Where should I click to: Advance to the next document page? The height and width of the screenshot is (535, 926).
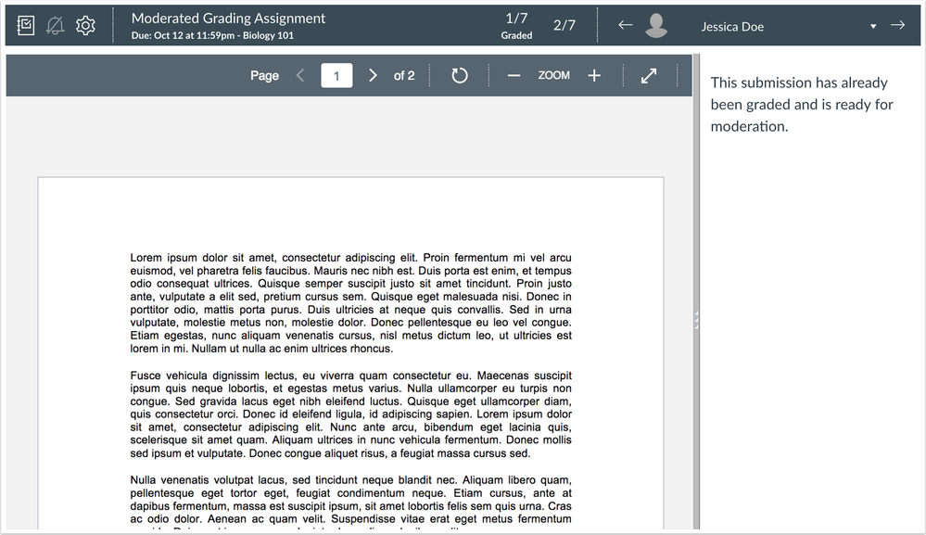click(372, 75)
